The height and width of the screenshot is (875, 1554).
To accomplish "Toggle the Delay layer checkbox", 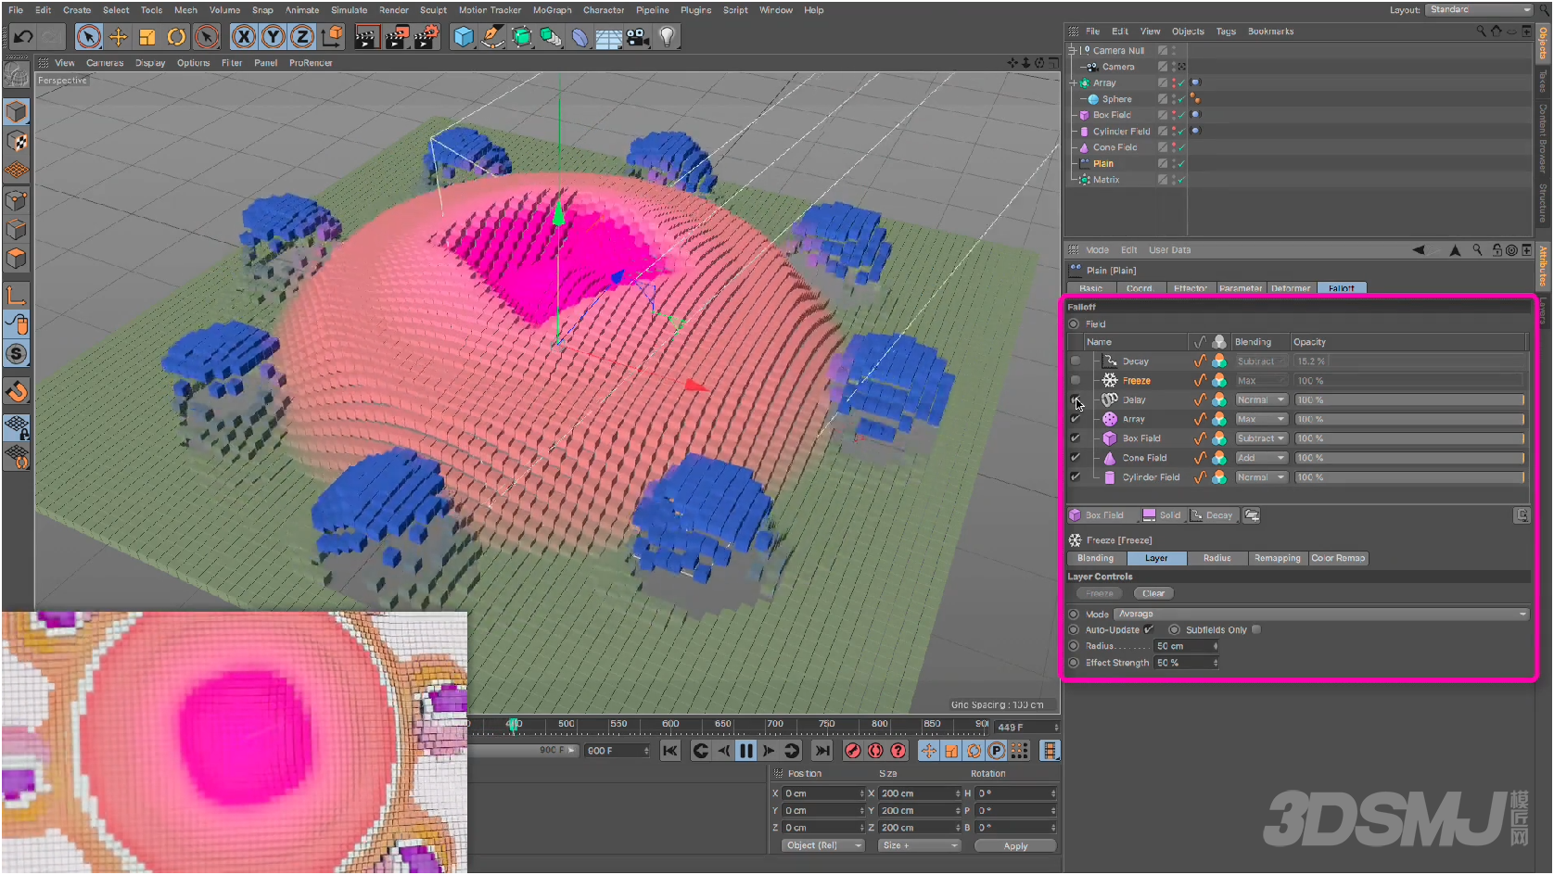I will click(1076, 399).
